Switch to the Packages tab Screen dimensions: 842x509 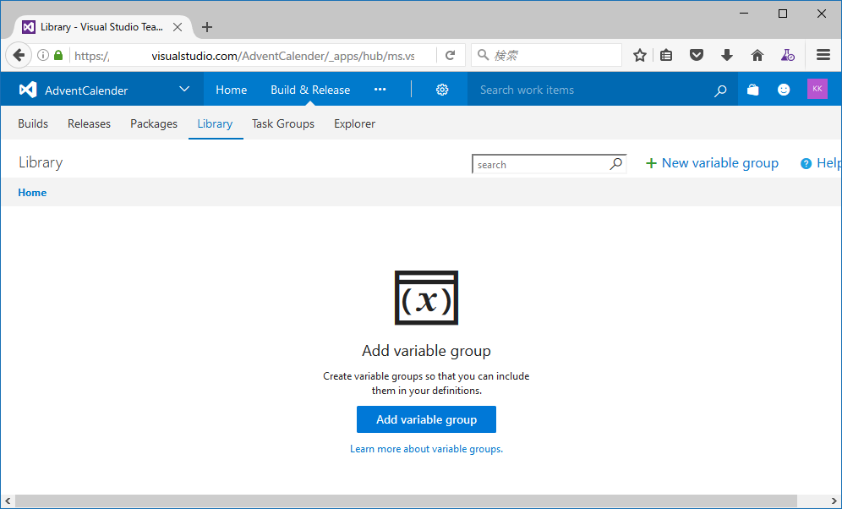[154, 123]
